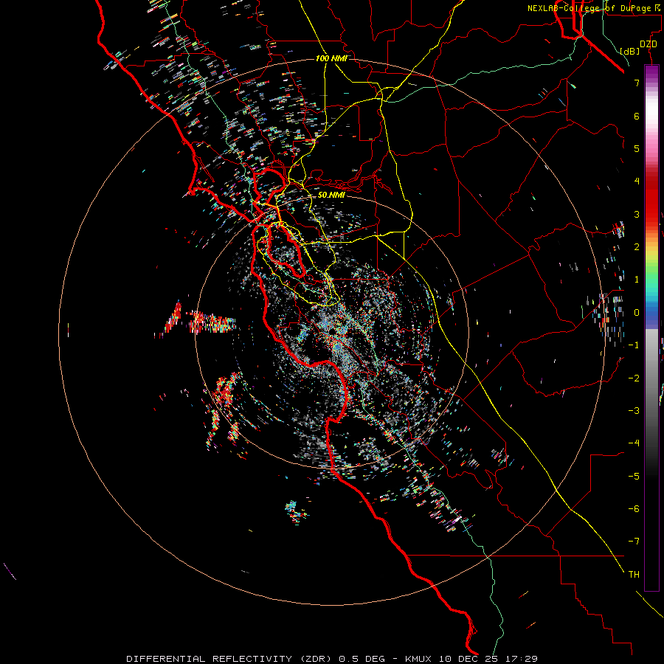Screen dimensions: 664x664
Task: Pick the '-1' tick label on the scale
Action: (x=634, y=345)
